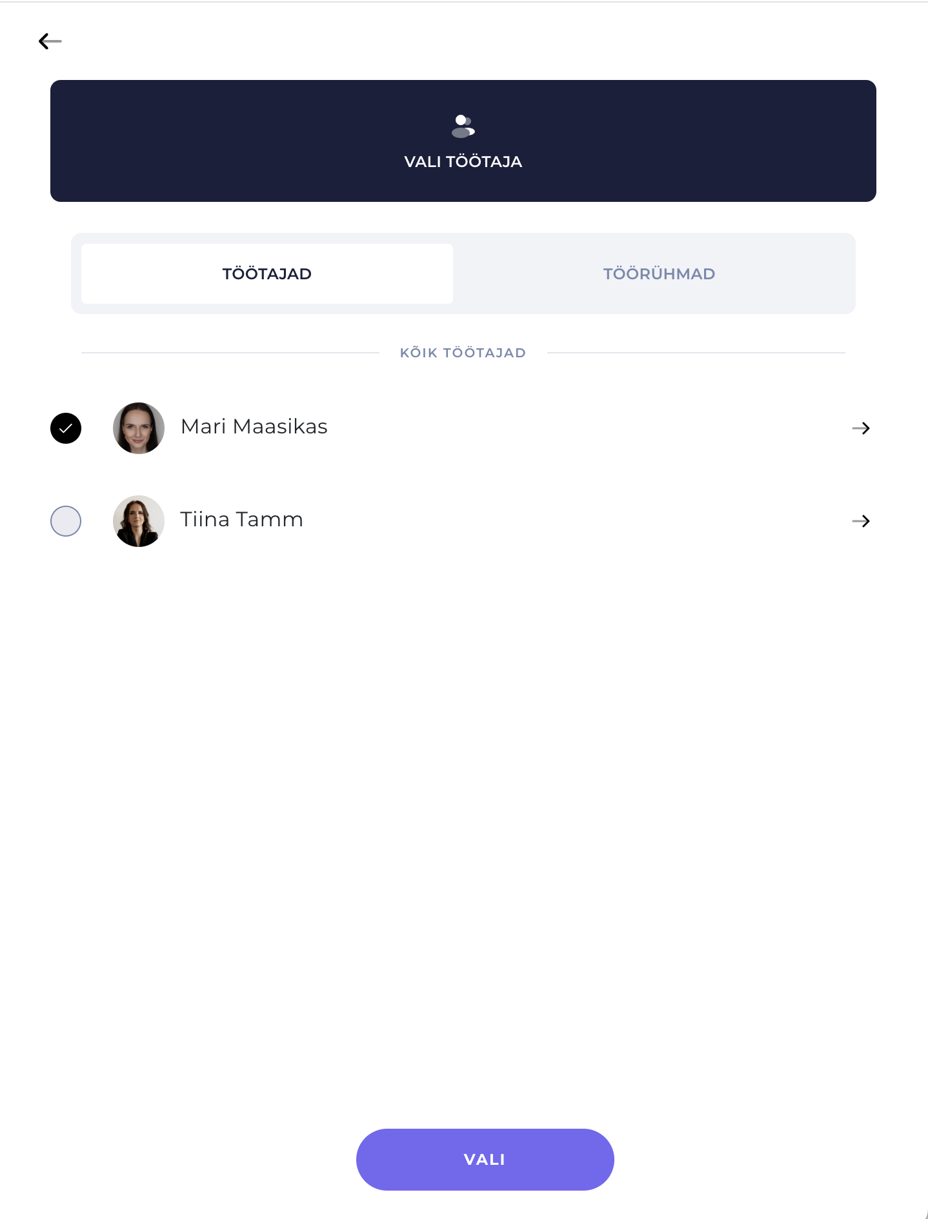Click the divider line left of KÕIK TÖÖTAJAD
928x1219 pixels.
click(x=230, y=353)
